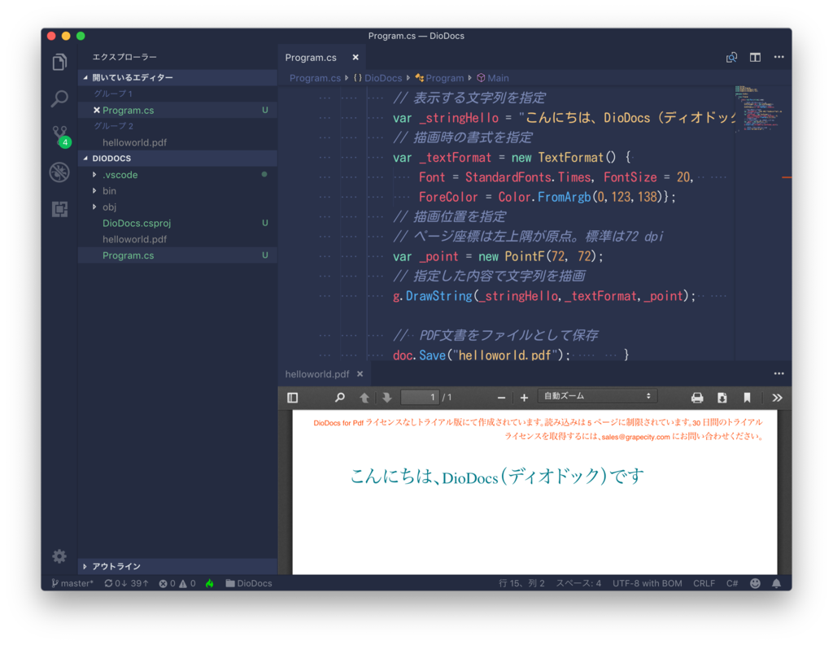The width and height of the screenshot is (833, 645).
Task: Expand the .vscode folder
Action: (x=177, y=175)
